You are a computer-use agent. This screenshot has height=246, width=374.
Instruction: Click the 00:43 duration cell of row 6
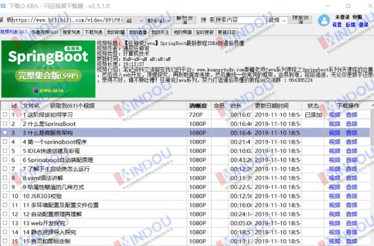(x=240, y=160)
